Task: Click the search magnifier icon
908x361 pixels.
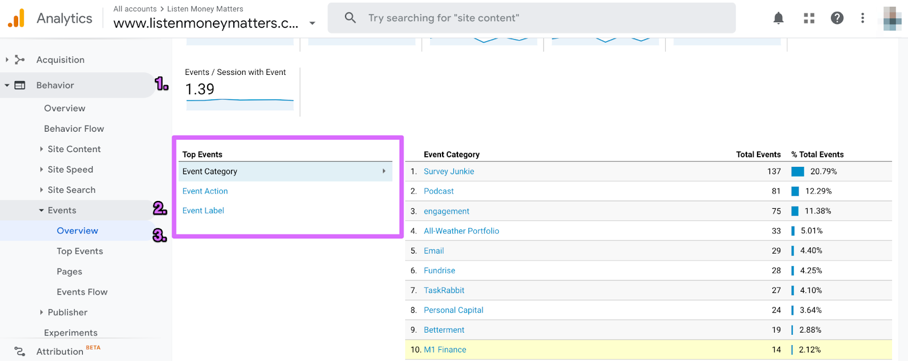Action: 351,18
